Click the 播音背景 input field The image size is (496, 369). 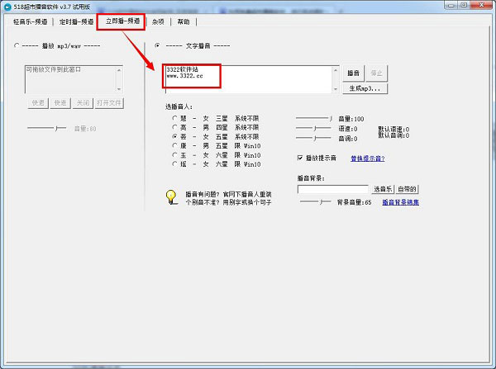(333, 189)
